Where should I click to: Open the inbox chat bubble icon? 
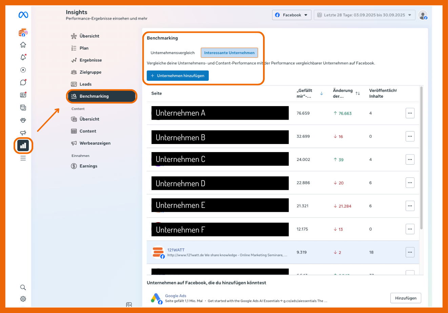[x=23, y=82]
